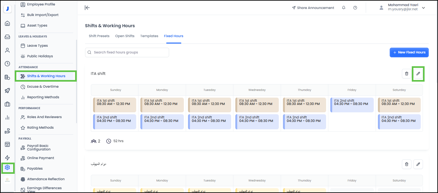This screenshot has height=193, width=438.
Task: Open the inbox icon in left rail
Action: [7, 37]
